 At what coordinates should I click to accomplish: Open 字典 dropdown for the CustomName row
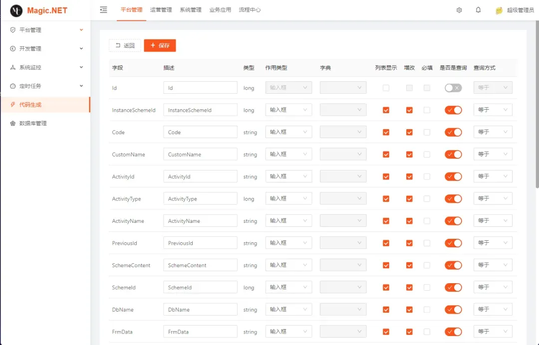tap(343, 154)
